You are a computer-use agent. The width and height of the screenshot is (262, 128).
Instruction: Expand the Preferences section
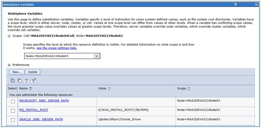click(9, 65)
